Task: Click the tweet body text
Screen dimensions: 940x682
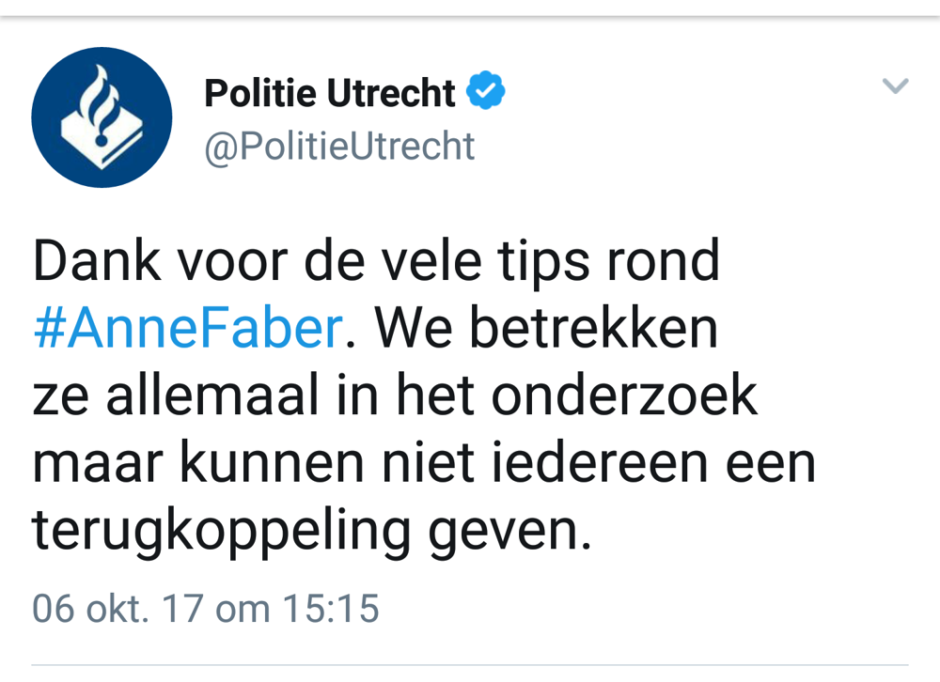Action: 395,395
